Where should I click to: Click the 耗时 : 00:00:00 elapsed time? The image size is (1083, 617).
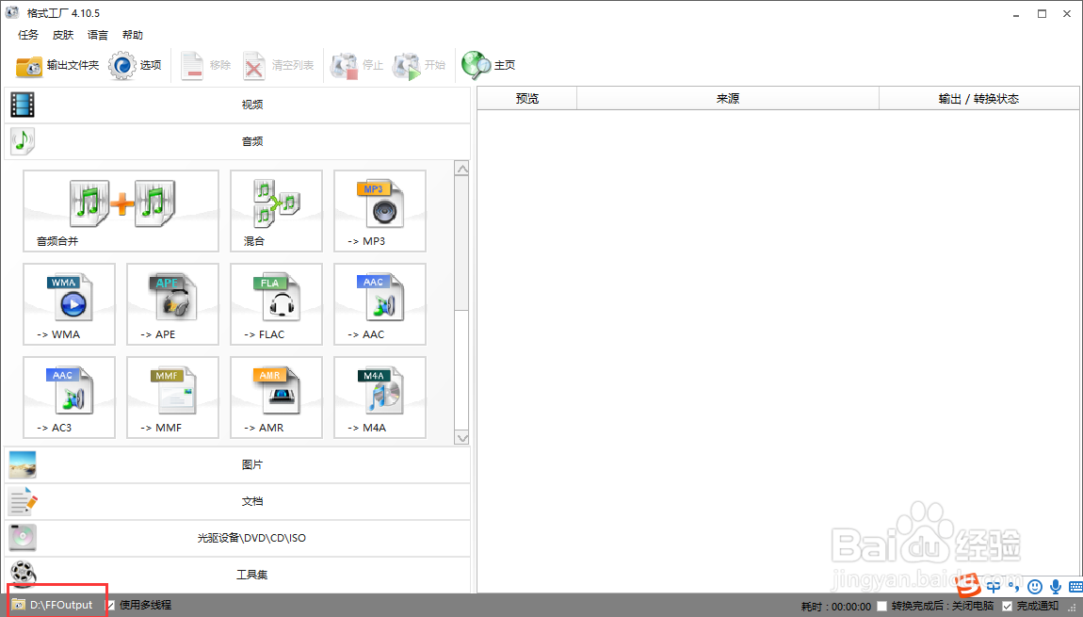click(835, 607)
